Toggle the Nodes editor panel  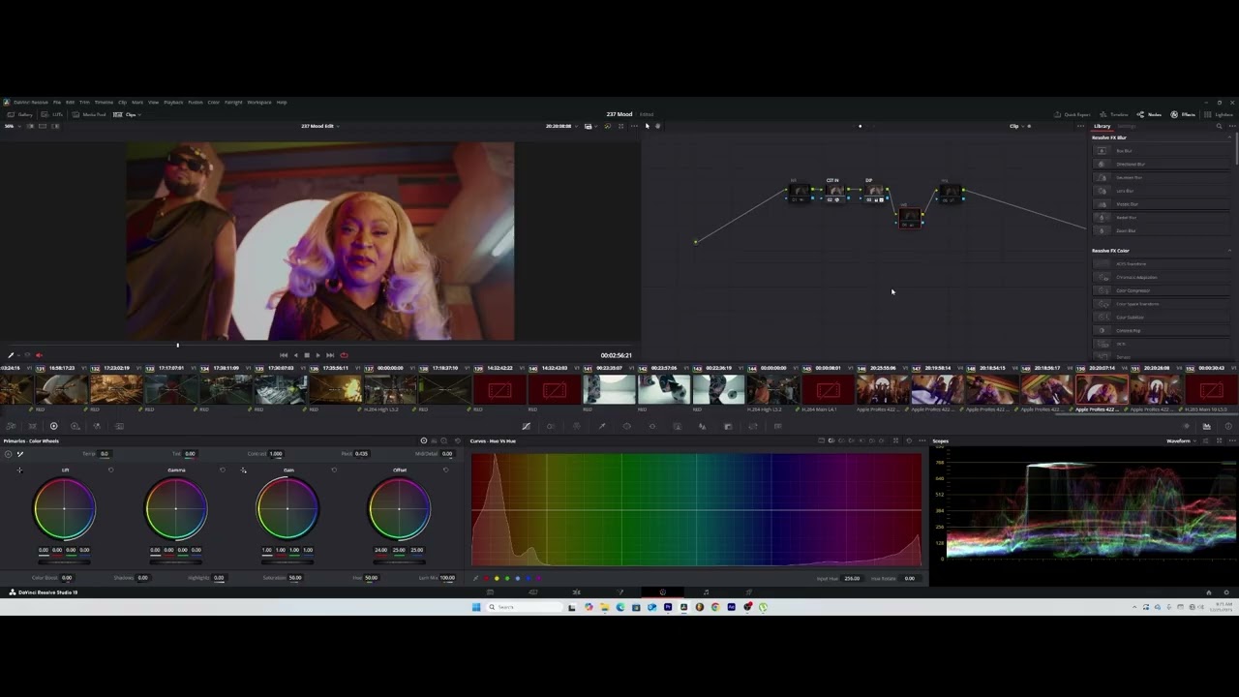1149,114
